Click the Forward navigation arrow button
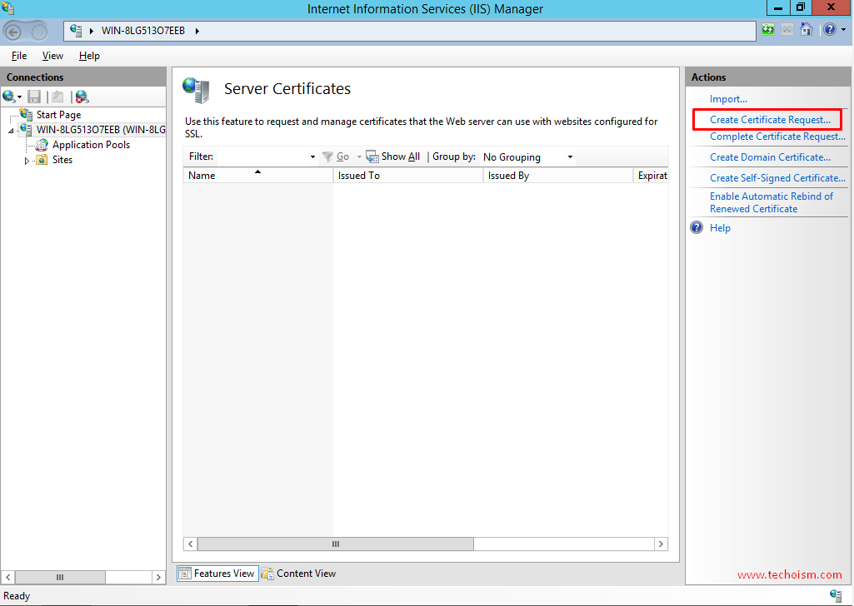 click(x=40, y=32)
